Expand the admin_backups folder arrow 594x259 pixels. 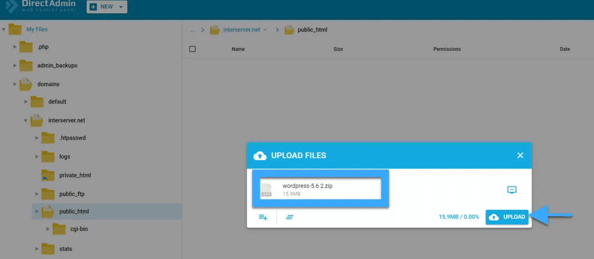coord(15,65)
